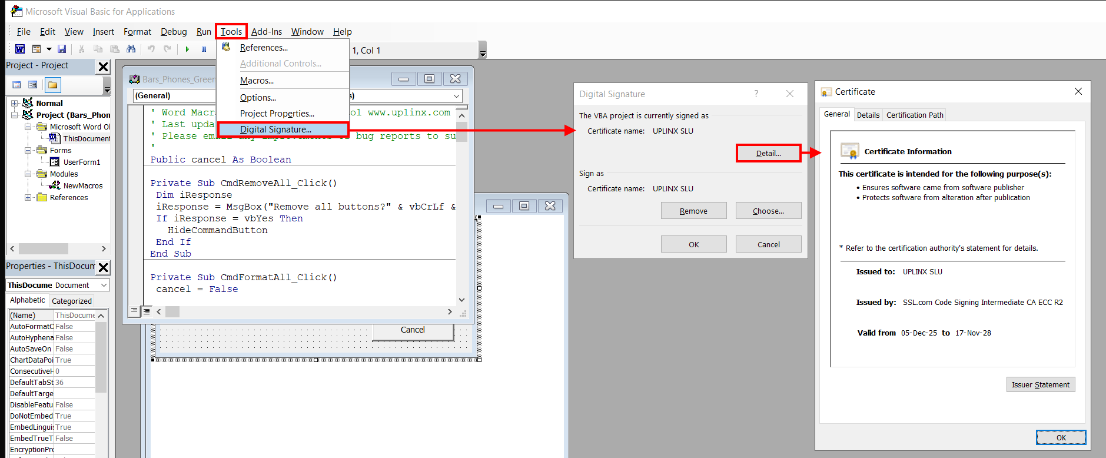Switch to Full Module View in code window
Screen dimensions: 1106x458
click(147, 311)
